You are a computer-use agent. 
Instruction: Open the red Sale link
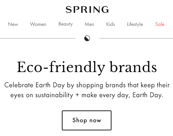(x=160, y=24)
